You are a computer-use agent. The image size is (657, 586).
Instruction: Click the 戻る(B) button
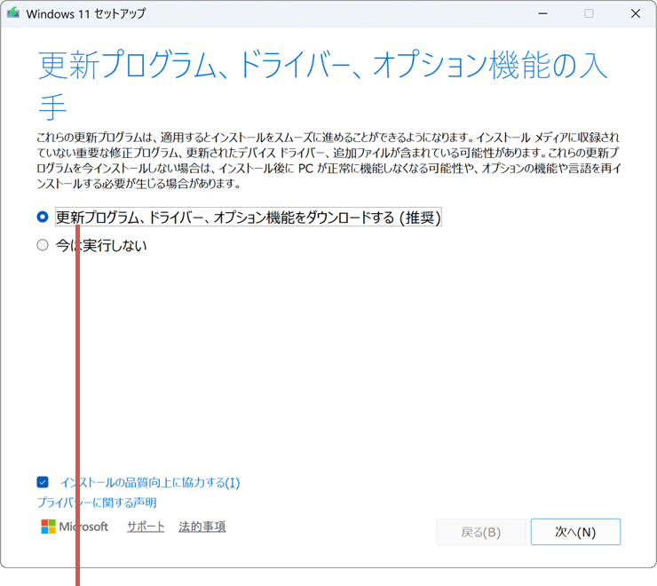(480, 532)
